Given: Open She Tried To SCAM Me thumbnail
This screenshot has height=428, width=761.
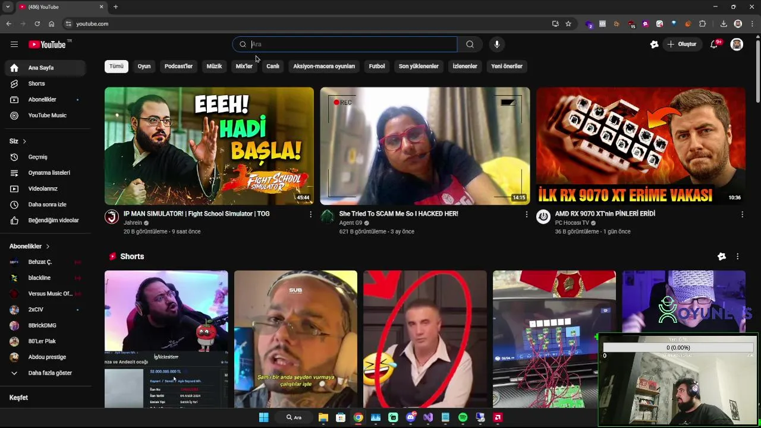Looking at the screenshot, I should tap(424, 146).
